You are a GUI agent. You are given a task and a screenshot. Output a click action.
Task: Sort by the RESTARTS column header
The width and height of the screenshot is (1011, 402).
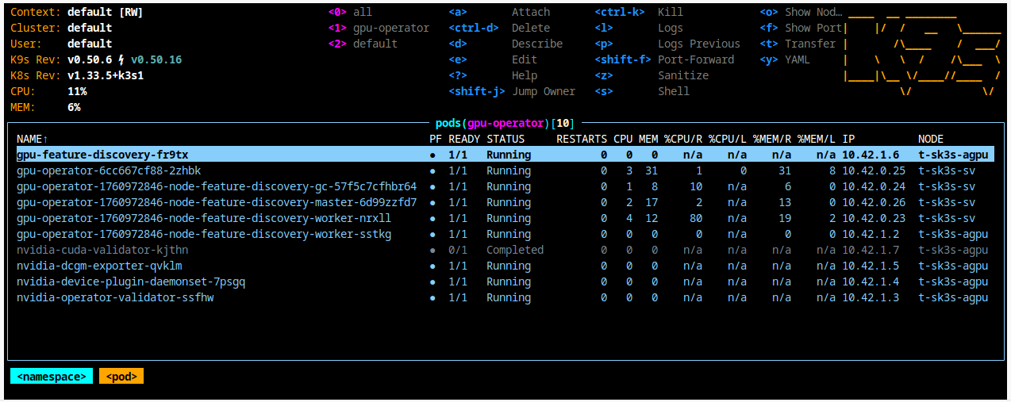tap(582, 139)
